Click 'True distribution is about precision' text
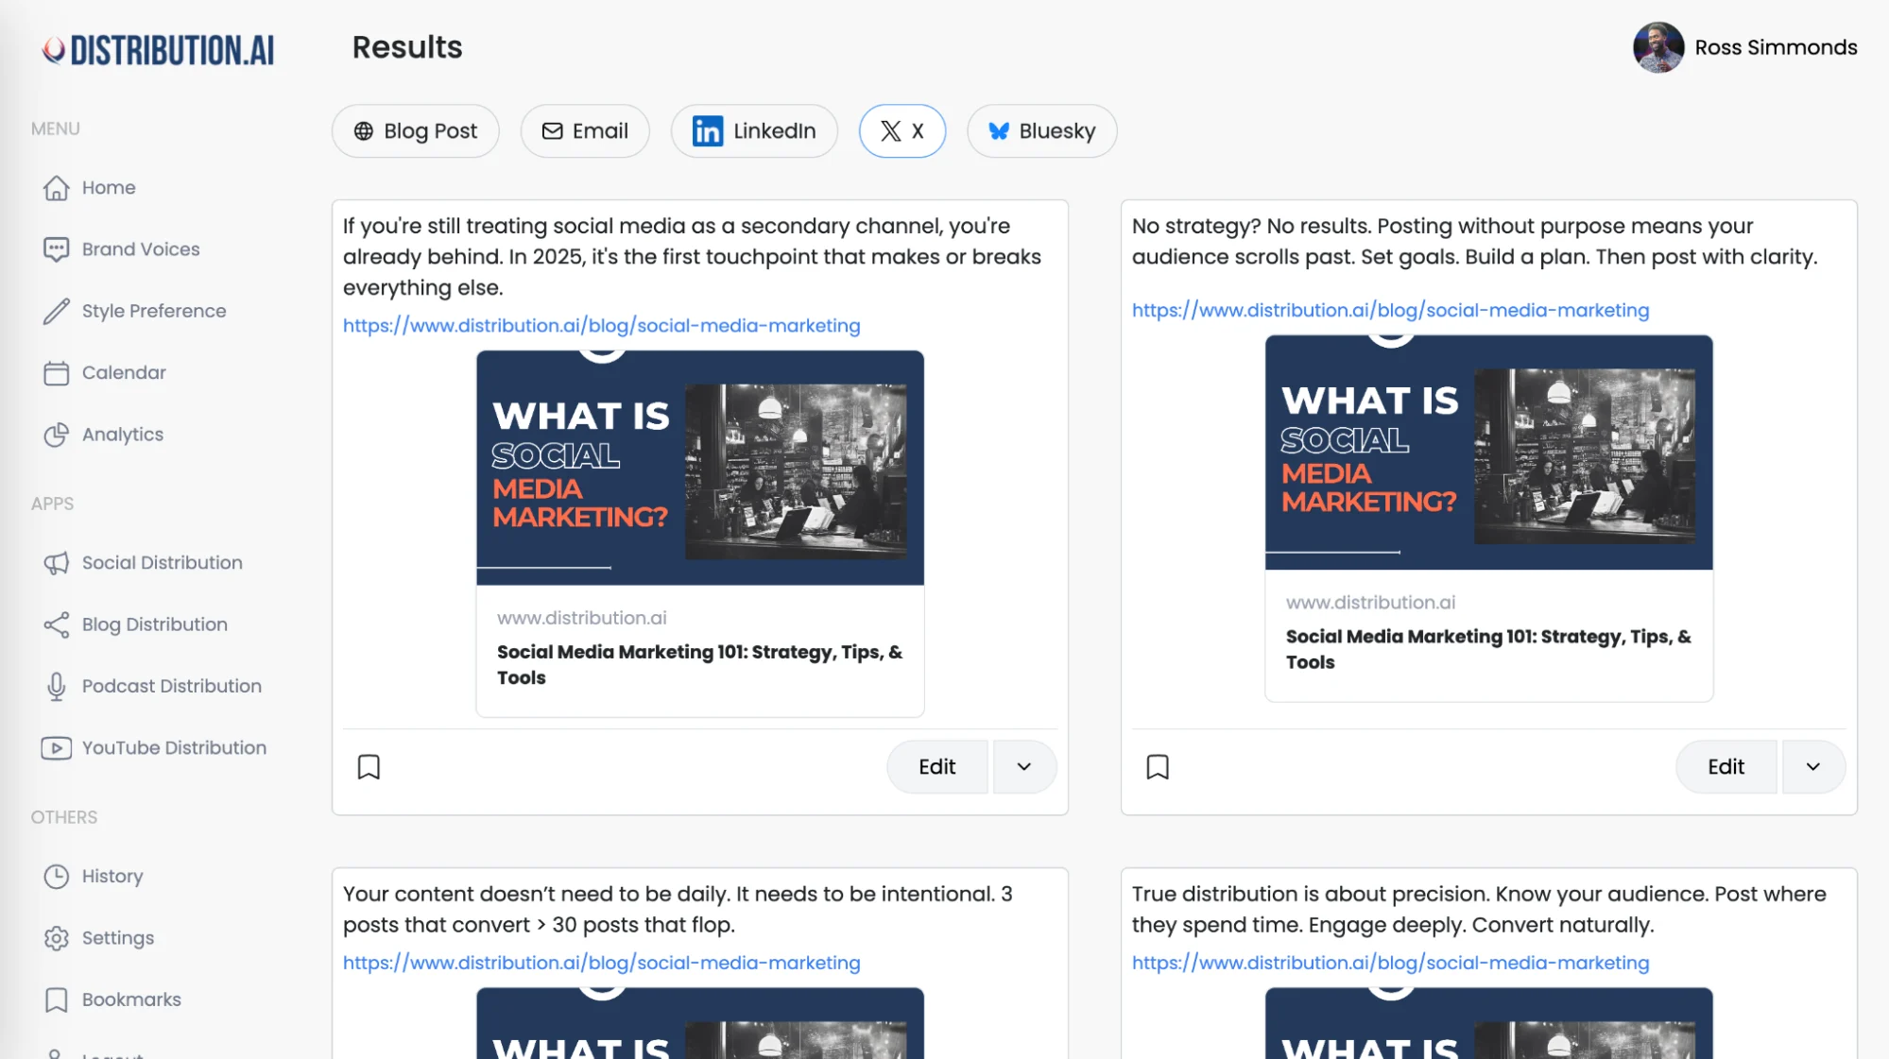The image size is (1889, 1059). (x=1479, y=910)
